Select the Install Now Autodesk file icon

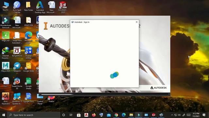tap(17, 38)
